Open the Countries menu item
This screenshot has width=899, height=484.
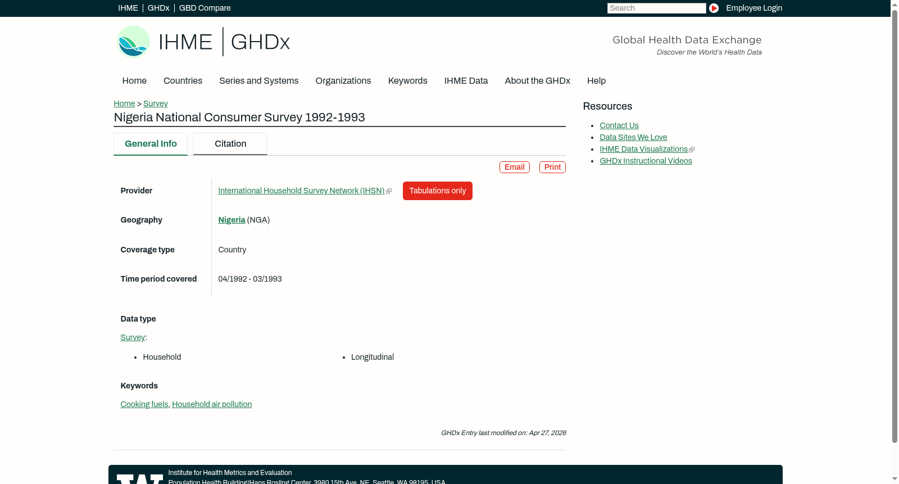[183, 81]
